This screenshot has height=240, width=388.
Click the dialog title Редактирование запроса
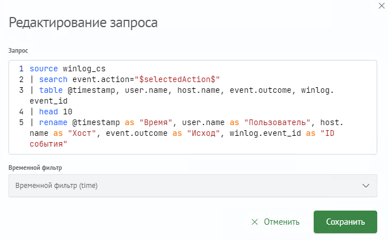(83, 23)
